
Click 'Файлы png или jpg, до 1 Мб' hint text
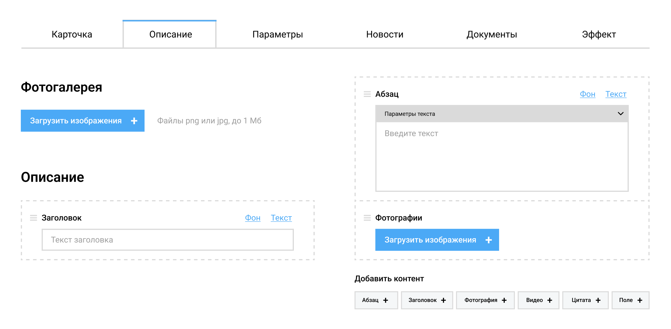coord(209,121)
